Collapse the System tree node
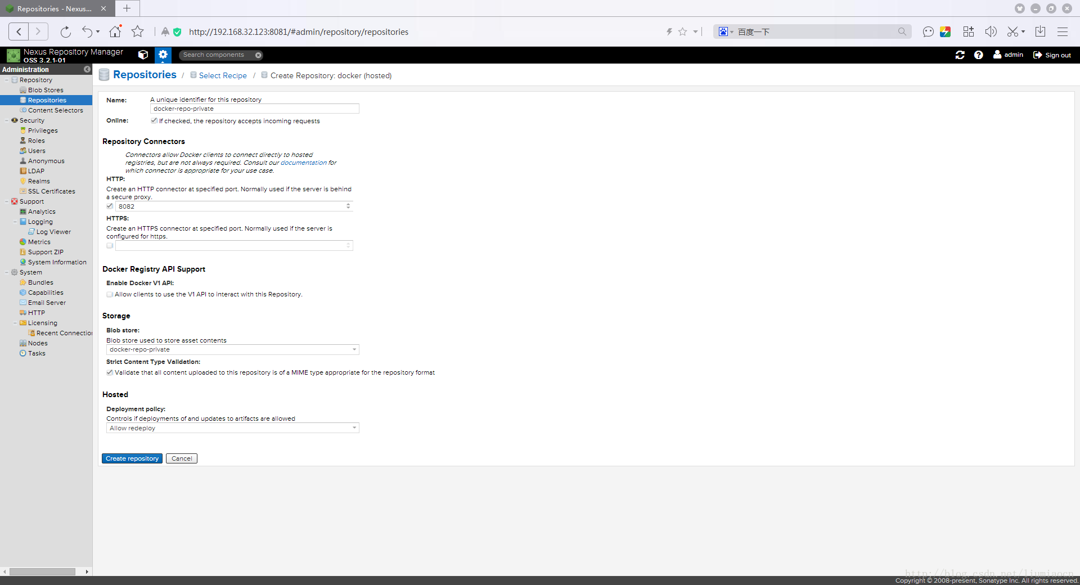Image resolution: width=1080 pixels, height=585 pixels. (x=7, y=272)
